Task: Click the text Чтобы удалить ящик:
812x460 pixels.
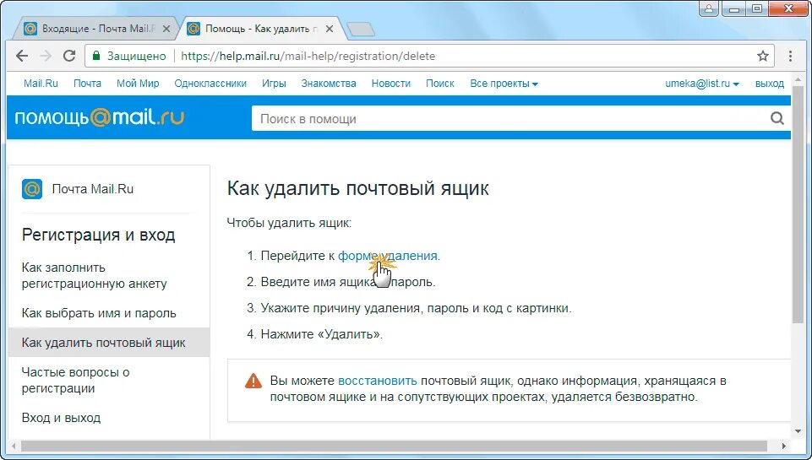Action: coord(289,223)
